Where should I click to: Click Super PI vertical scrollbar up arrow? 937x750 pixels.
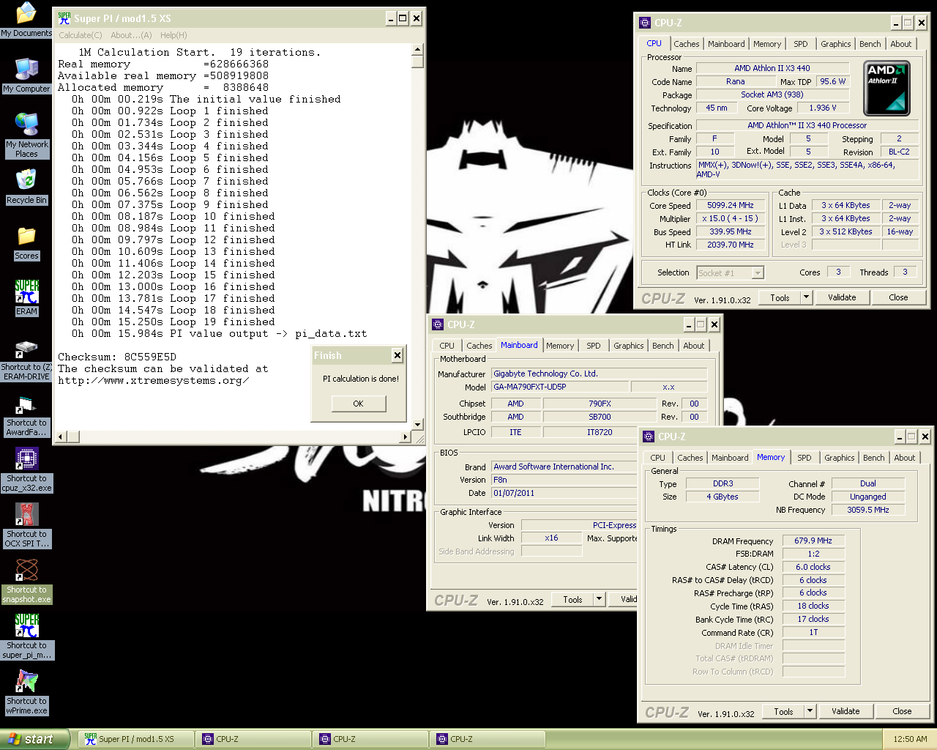417,50
